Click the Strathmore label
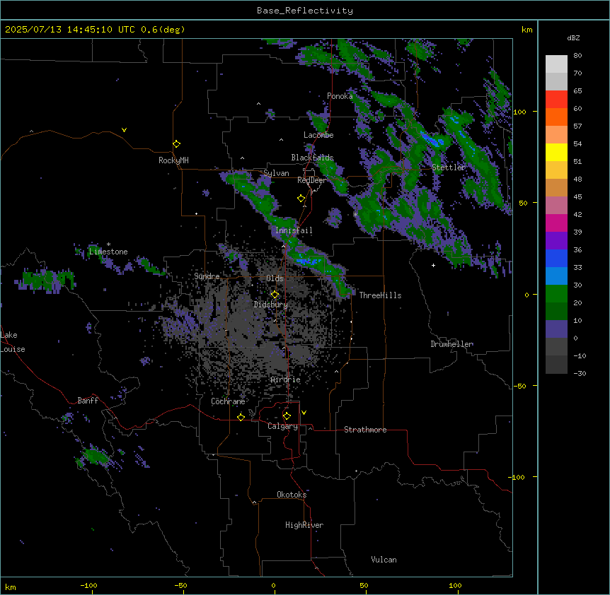 click(365, 430)
